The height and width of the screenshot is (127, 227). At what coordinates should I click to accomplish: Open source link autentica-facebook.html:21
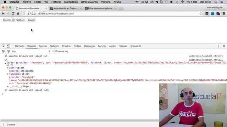click(x=206, y=60)
